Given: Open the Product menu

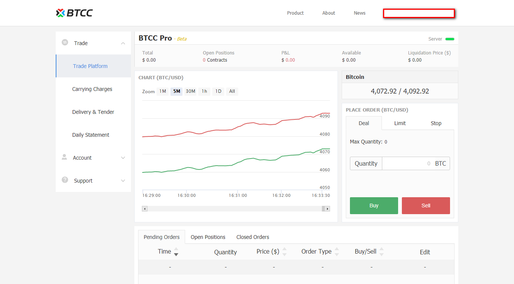Looking at the screenshot, I should [x=295, y=13].
